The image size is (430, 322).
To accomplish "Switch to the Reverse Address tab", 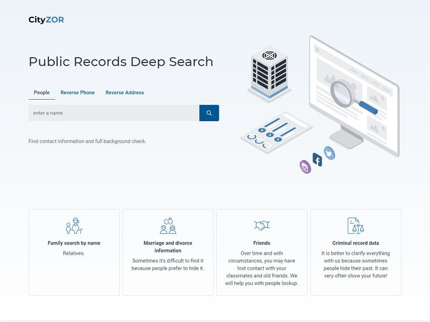I will point(125,93).
